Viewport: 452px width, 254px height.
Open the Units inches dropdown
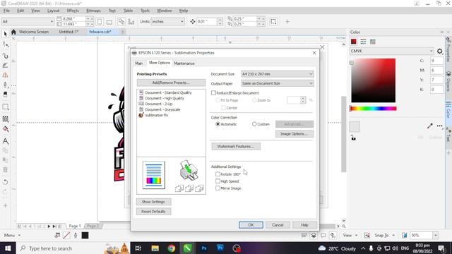[167, 21]
